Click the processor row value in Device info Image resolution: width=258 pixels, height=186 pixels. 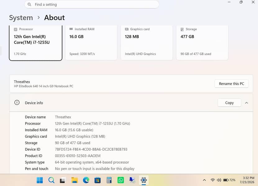click(x=92, y=124)
